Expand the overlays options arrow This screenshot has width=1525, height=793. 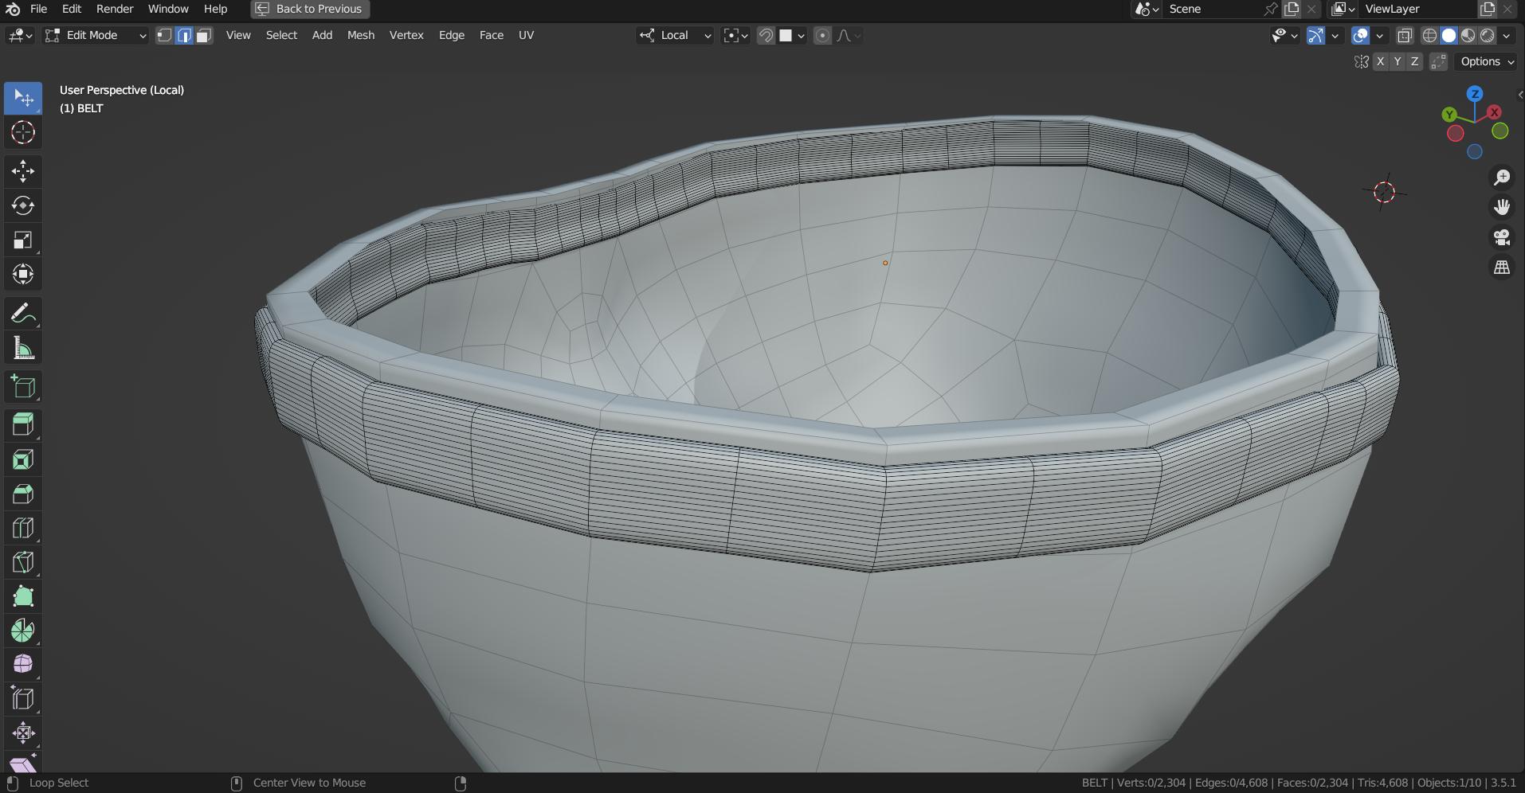click(1379, 35)
